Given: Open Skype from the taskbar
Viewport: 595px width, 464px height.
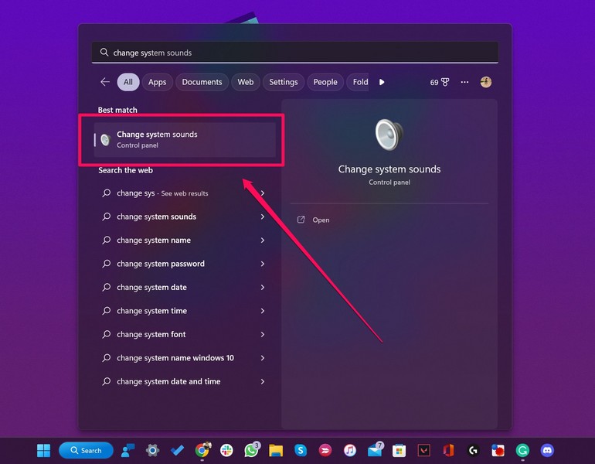Looking at the screenshot, I should tap(301, 450).
